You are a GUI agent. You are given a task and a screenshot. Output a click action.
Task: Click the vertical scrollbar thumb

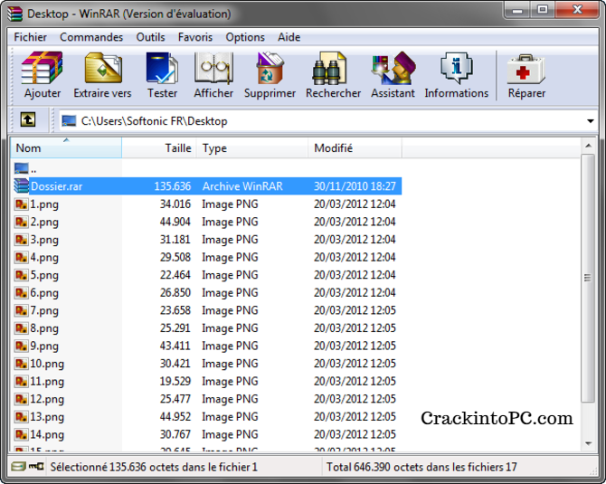[x=588, y=278]
